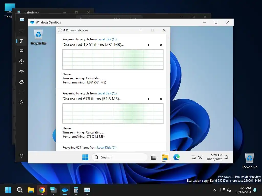Open App history in Task Manager sidebar
The height and width of the screenshot is (196, 262).
pyautogui.click(x=21, y=62)
